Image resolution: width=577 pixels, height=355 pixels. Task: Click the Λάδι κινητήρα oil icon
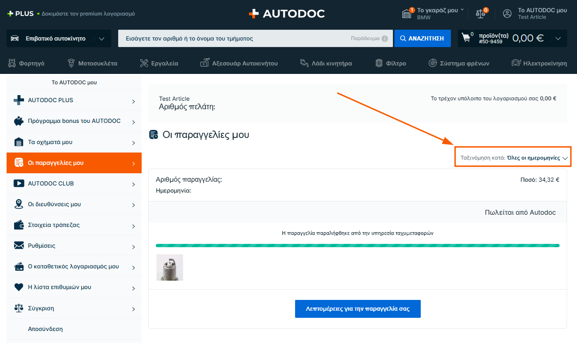pos(304,63)
